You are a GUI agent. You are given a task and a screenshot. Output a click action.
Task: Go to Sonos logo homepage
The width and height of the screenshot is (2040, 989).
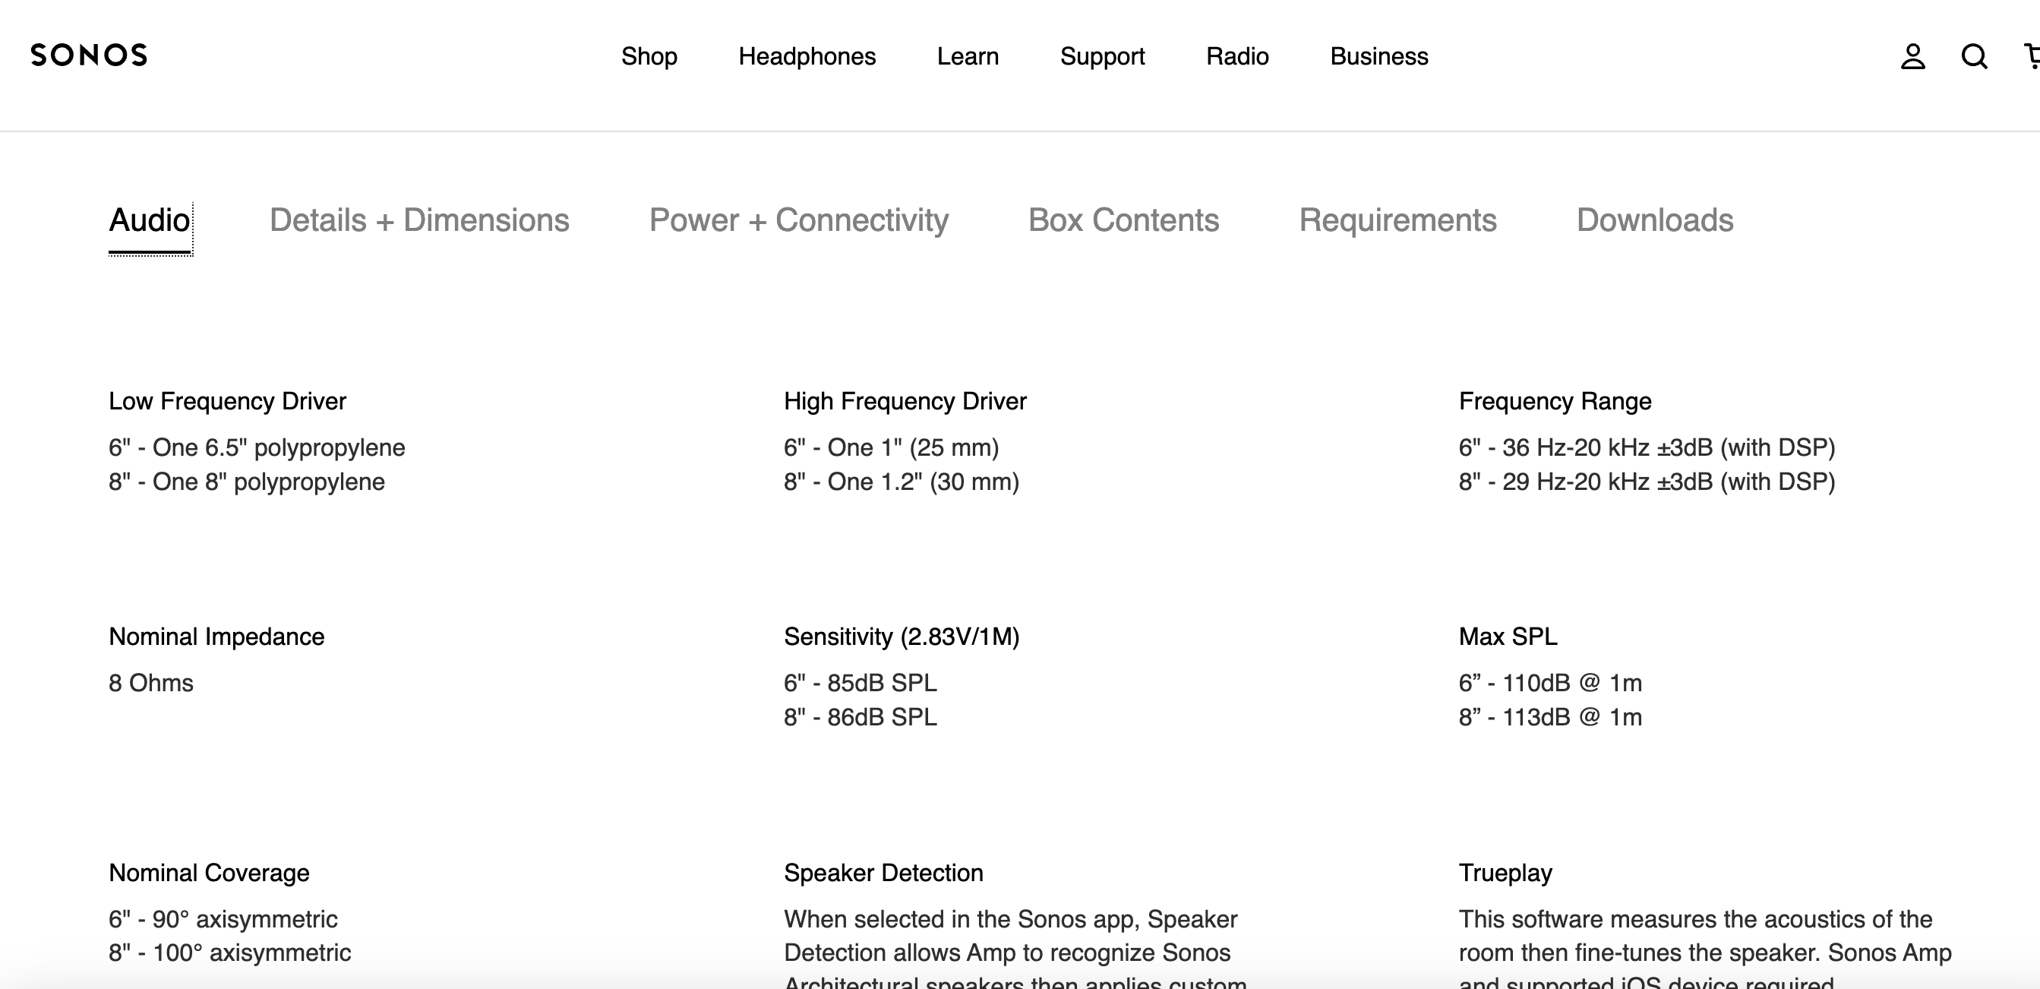tap(89, 55)
